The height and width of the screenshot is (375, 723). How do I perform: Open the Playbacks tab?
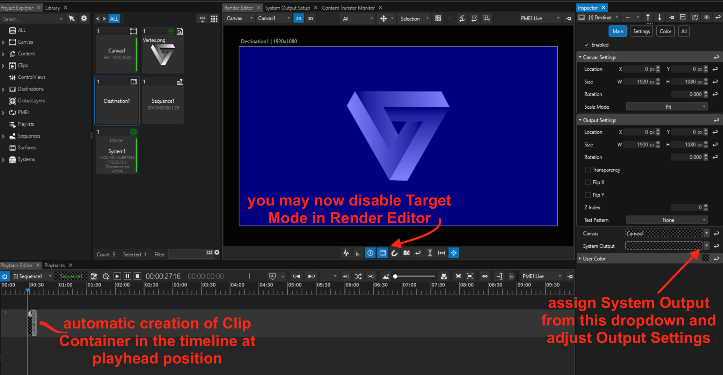pos(54,265)
